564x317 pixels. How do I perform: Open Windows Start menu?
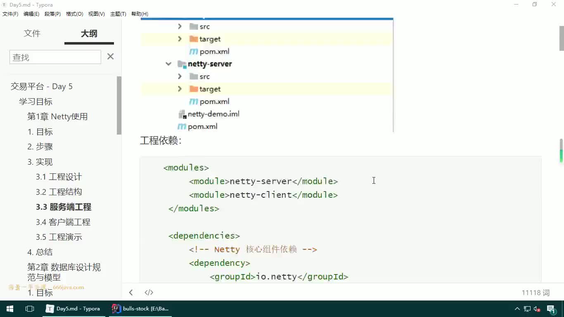point(10,308)
